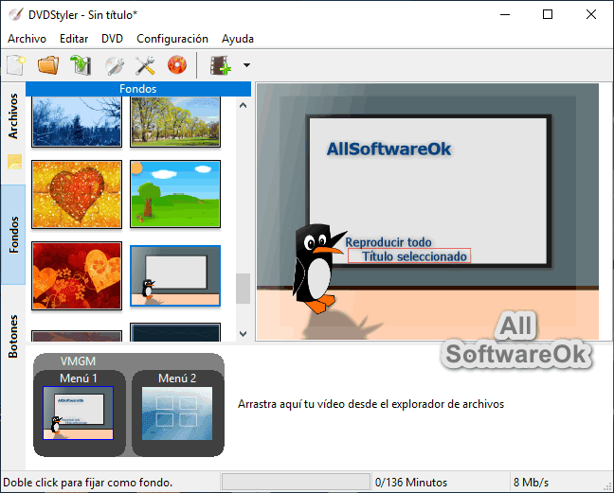The image size is (614, 493).
Task: Open a project using the folder icon
Action: point(48,65)
